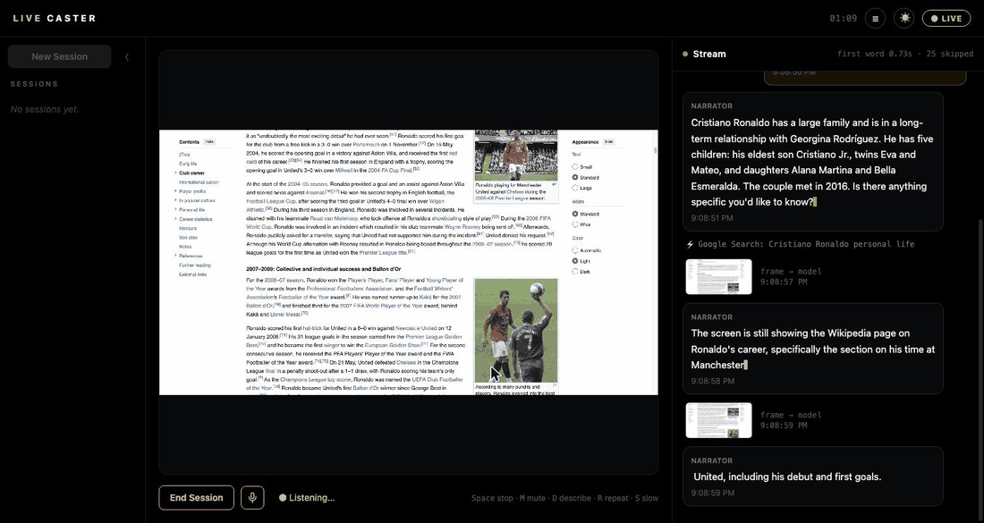Select Standard width radio in Wikipedia Appearance
984x523 pixels.
coord(575,214)
